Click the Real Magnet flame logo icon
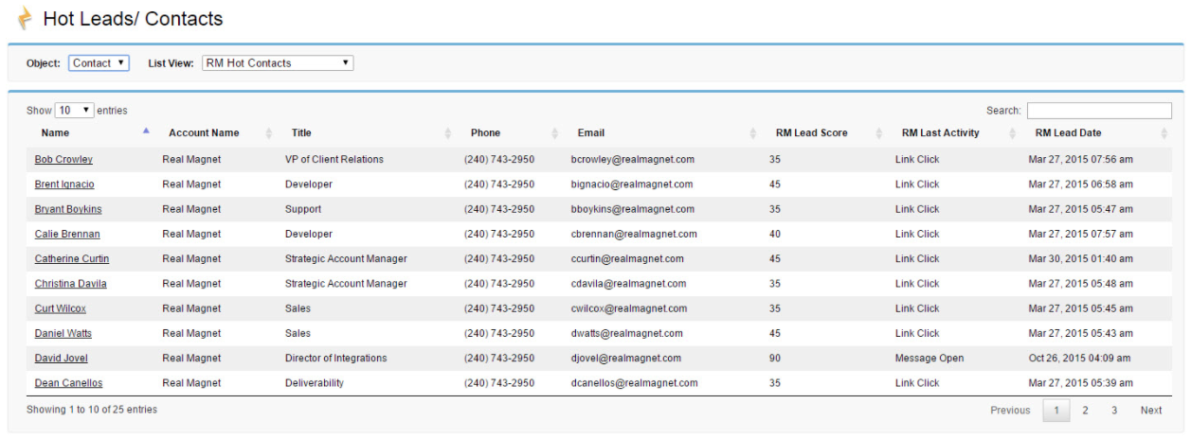The image size is (1191, 439). point(25,18)
